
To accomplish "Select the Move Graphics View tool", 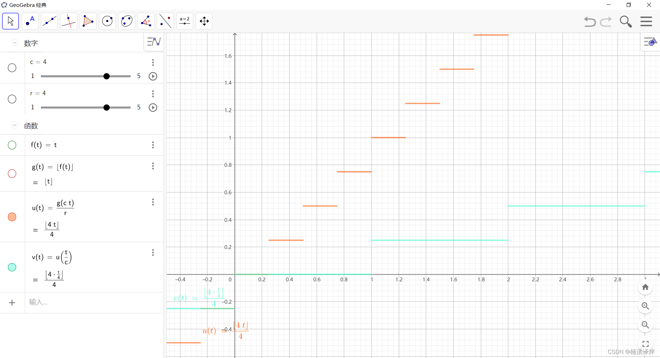I will (x=204, y=21).
